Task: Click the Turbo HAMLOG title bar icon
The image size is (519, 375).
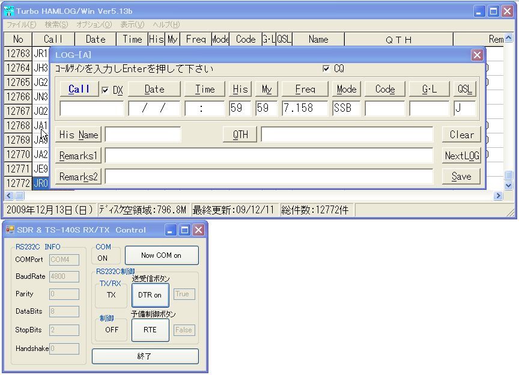Action: [x=9, y=11]
